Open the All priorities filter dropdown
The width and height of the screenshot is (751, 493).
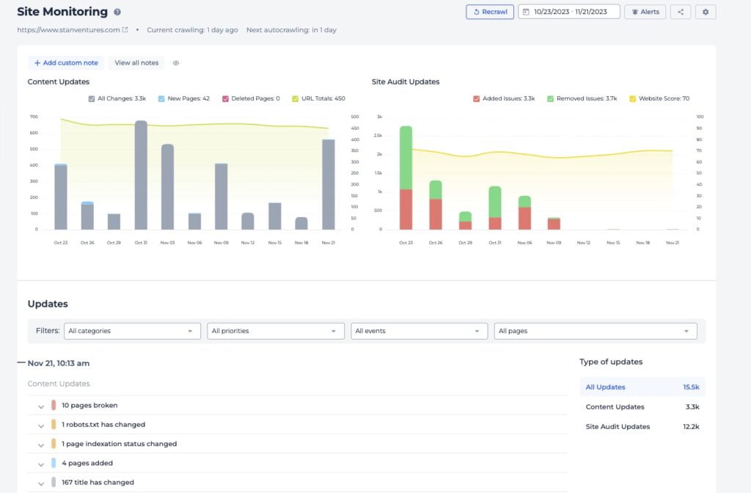(276, 331)
